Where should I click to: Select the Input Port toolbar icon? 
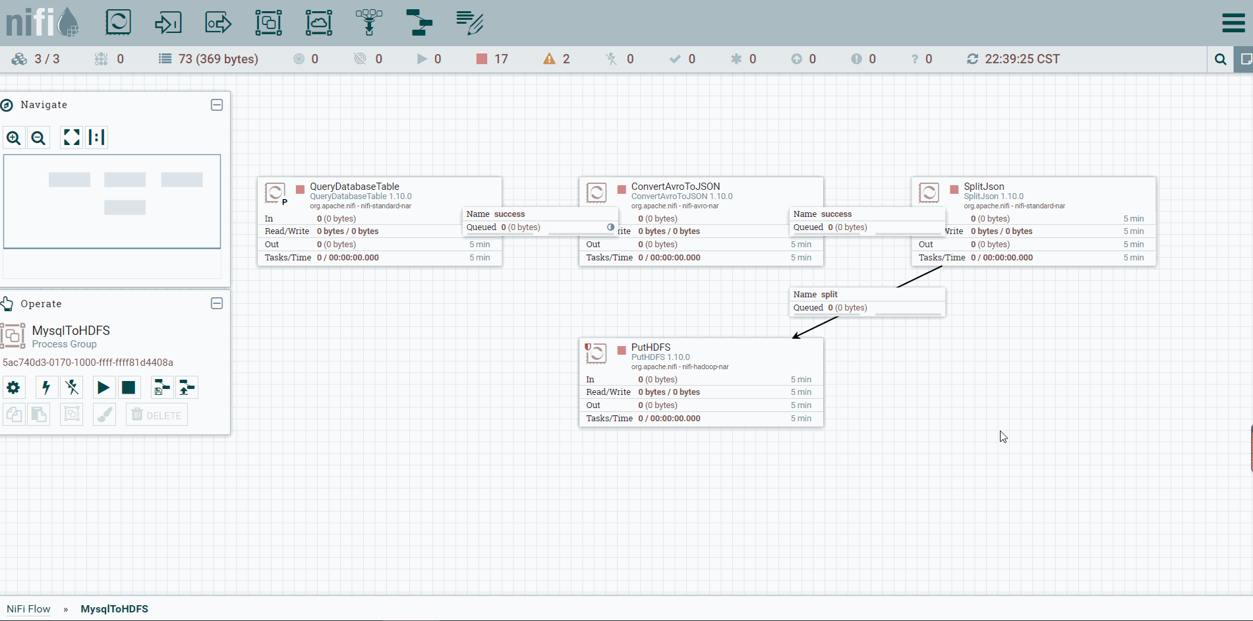click(168, 22)
